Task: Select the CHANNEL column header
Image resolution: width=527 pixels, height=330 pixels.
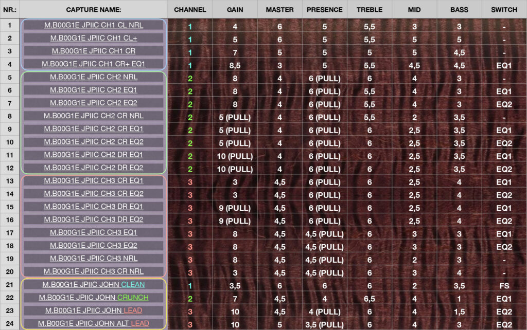Action: click(190, 10)
